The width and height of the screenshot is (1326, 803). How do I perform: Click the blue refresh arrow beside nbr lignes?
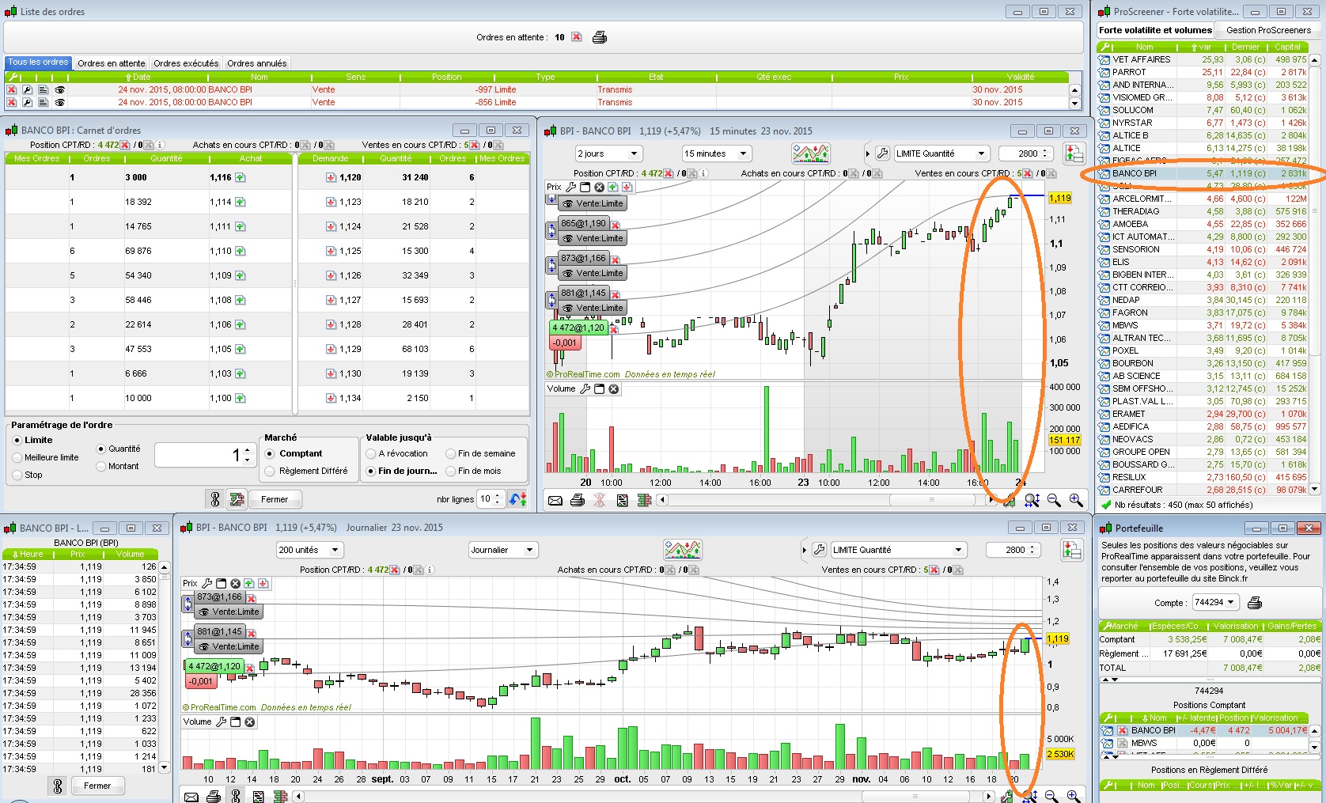coord(518,499)
